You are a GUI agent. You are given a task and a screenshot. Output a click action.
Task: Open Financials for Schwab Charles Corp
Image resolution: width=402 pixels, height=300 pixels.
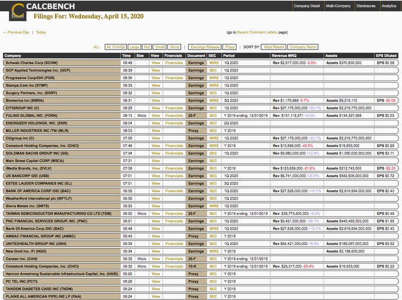pos(174,63)
